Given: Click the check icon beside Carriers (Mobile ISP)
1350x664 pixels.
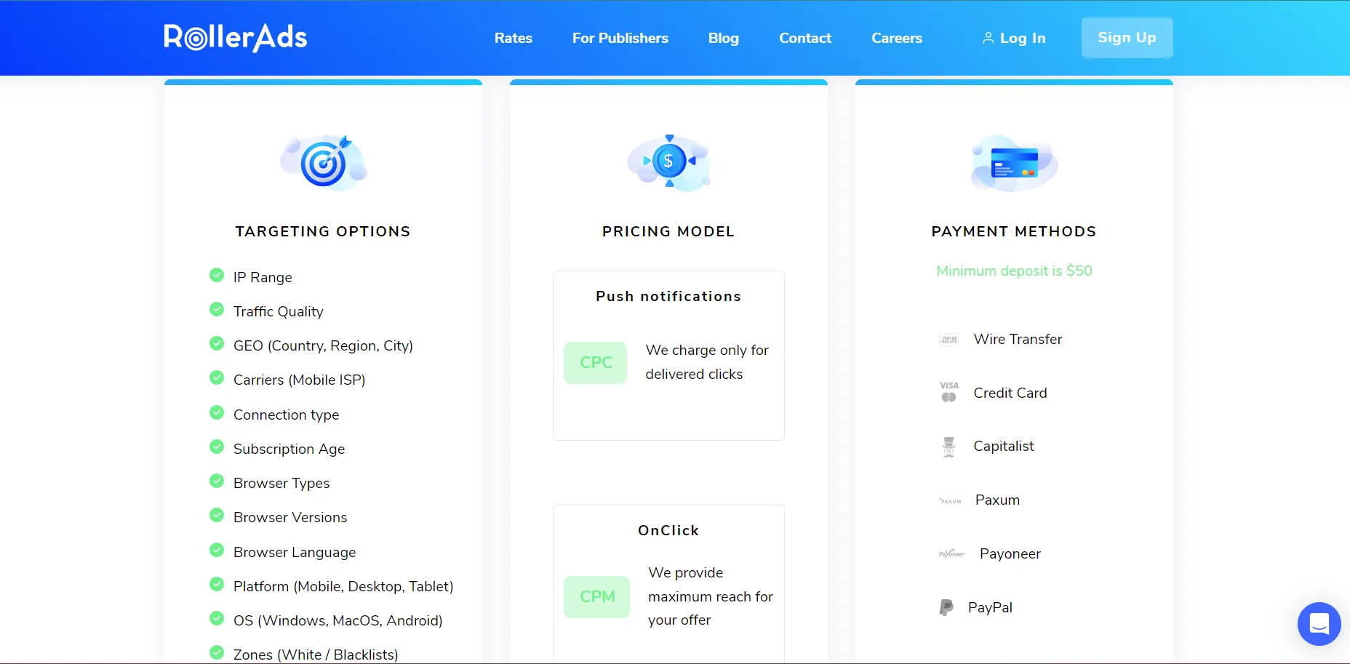Looking at the screenshot, I should 217,377.
